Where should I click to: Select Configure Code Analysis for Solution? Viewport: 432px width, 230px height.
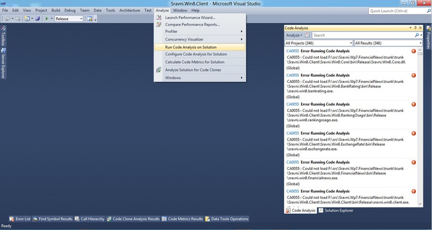200,54
